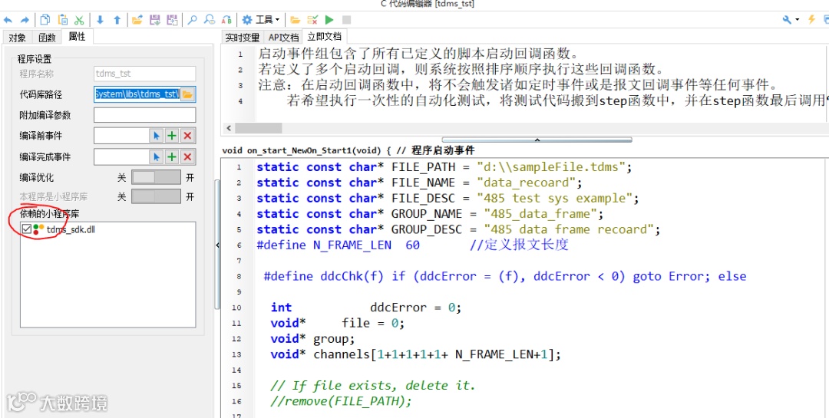
Task: Click the green scissors cut icon
Action: coord(79,20)
